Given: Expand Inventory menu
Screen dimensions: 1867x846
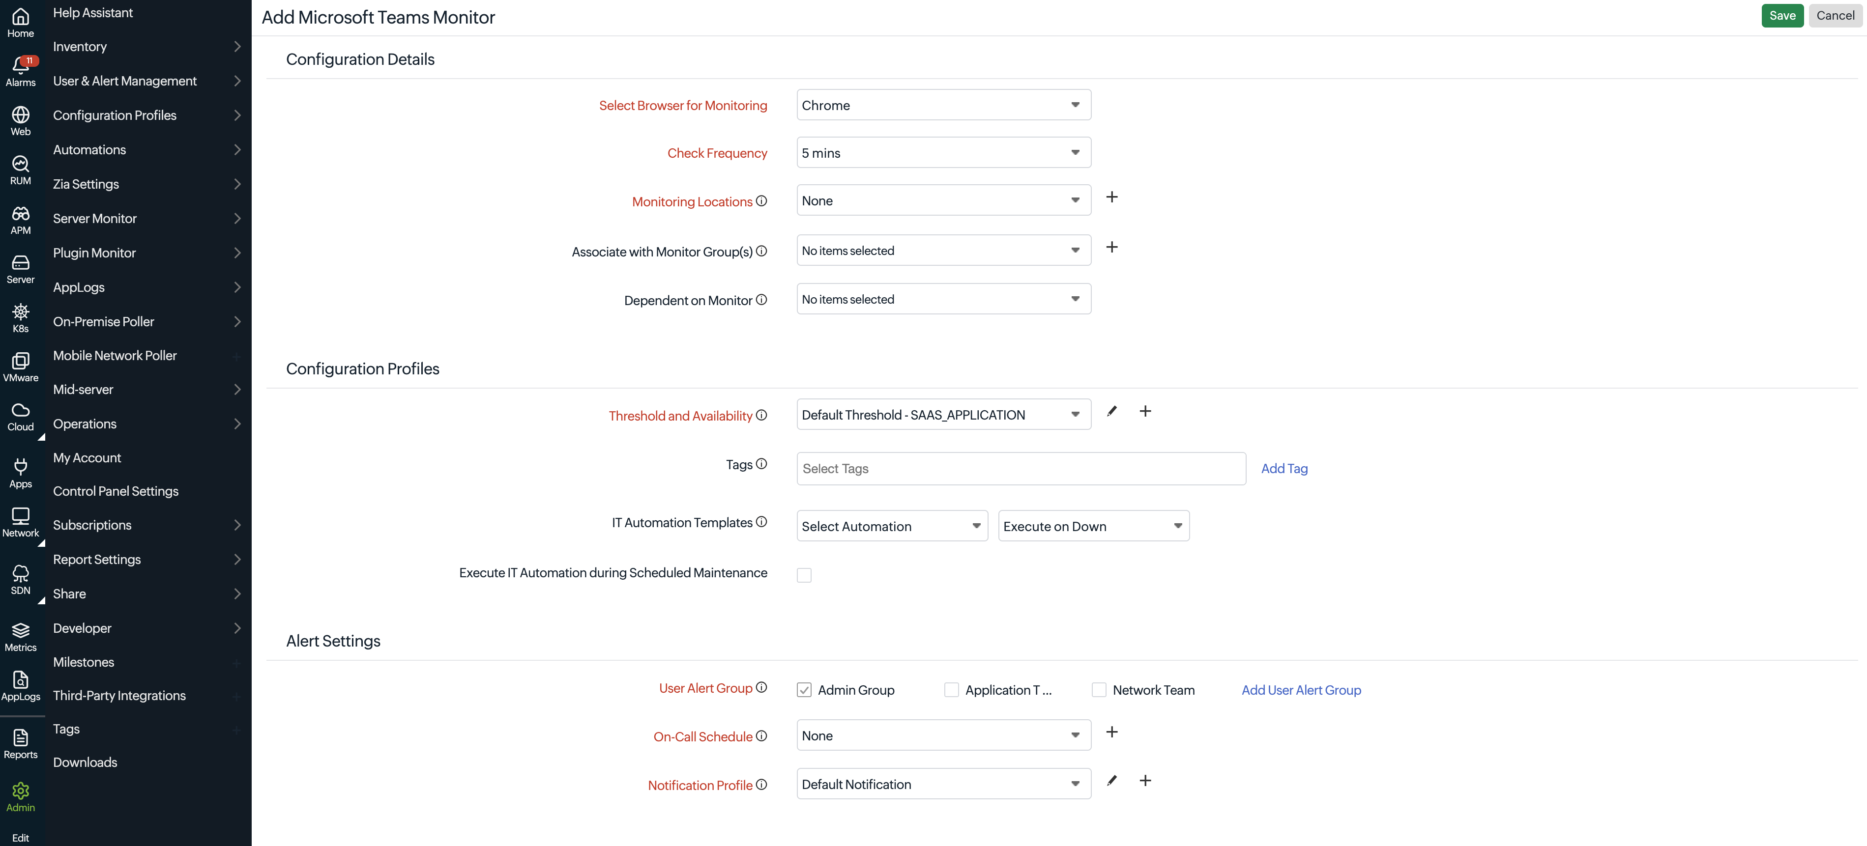Looking at the screenshot, I should [x=148, y=46].
